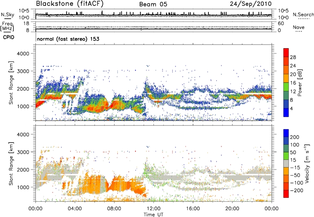Viewport: 314px width, 217px height.
Task: Select the 'CPID' row label
Action: click(9, 37)
